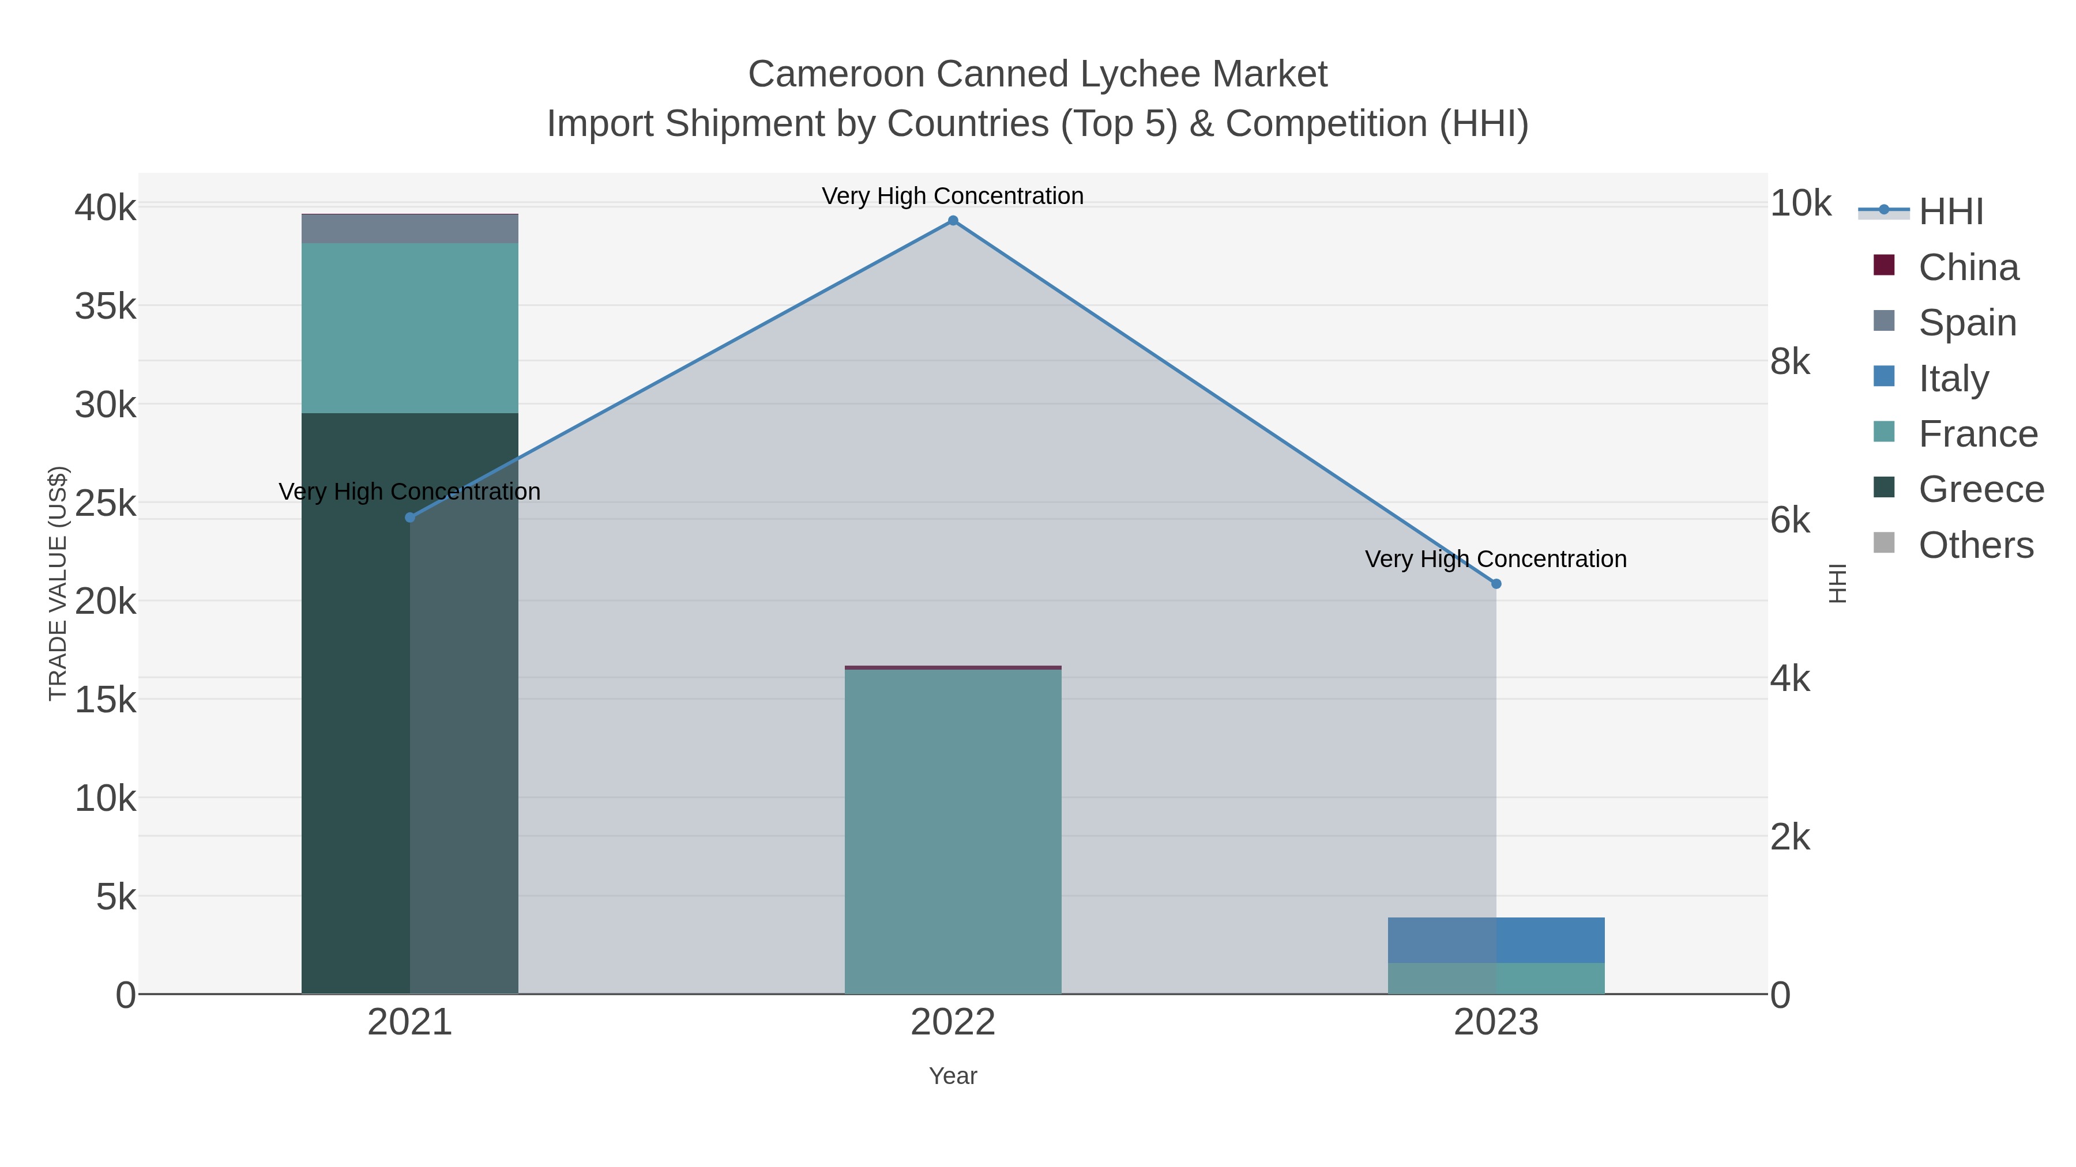Click the HHI data point for 2021
Viewport: 2076px width, 1167px height.
[x=409, y=518]
